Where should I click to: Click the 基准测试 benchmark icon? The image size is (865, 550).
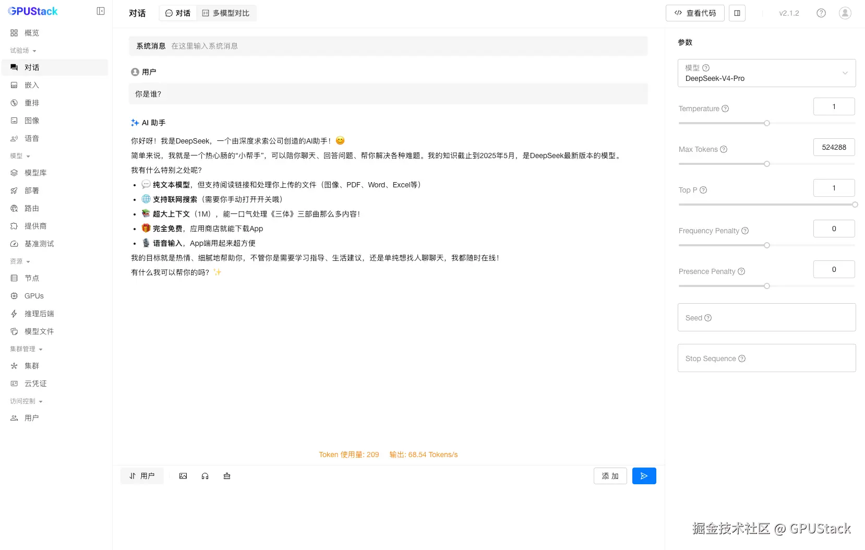coord(14,244)
